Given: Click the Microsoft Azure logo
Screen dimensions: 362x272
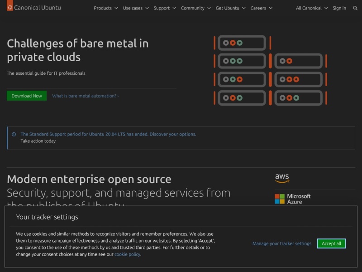Looking at the screenshot, I should tap(292, 199).
